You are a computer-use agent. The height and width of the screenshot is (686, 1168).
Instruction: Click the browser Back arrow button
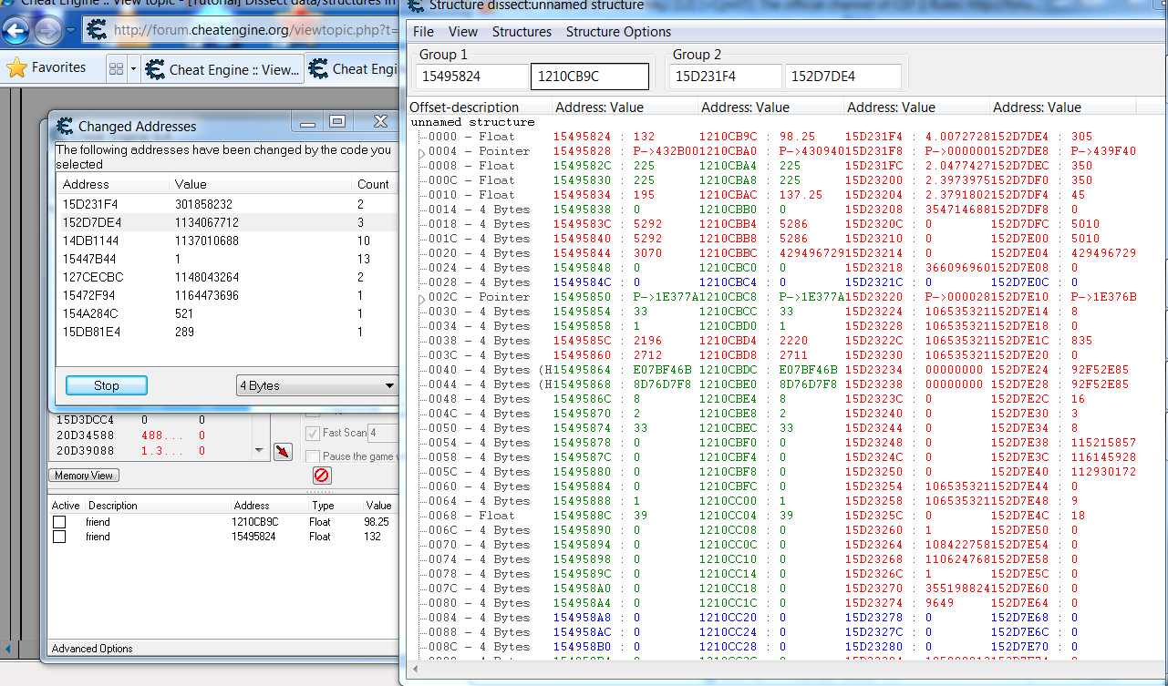click(x=16, y=32)
